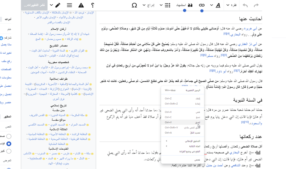This screenshot has width=286, height=169.
Task: Open the list structure icon
Action: pos(168,5)
